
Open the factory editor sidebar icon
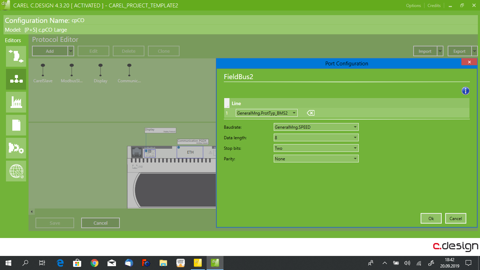(16, 102)
